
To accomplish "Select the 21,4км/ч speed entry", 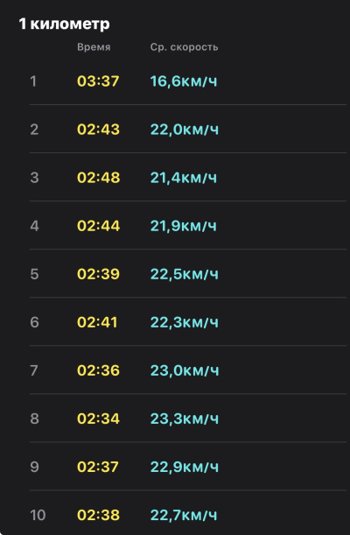I will [184, 178].
